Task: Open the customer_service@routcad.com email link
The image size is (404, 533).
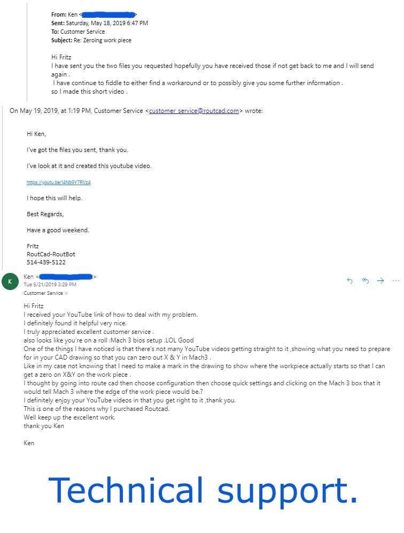Action: point(194,111)
